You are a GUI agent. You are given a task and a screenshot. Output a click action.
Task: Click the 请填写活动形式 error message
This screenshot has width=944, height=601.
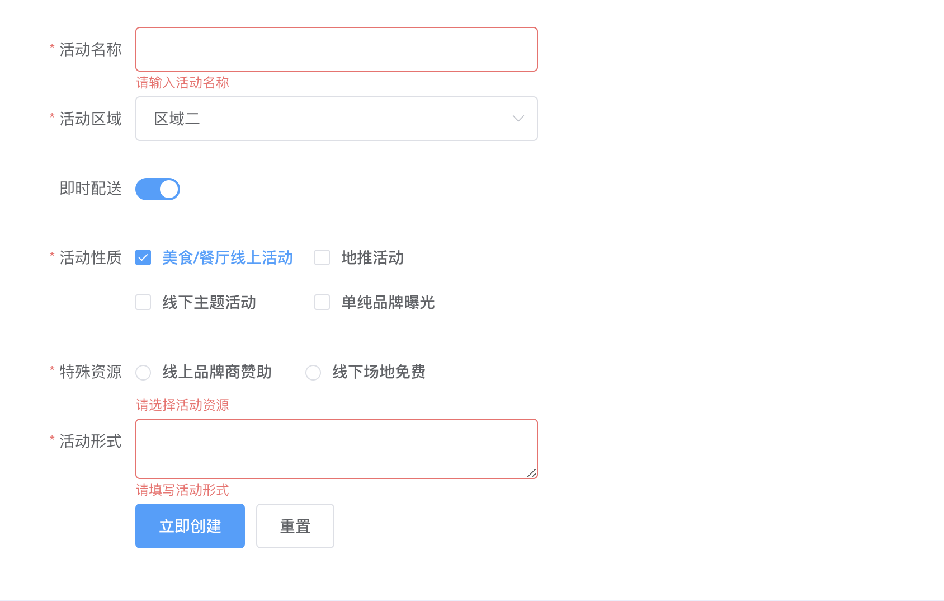[182, 490]
